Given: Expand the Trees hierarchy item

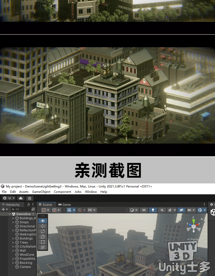Looking at the screenshot, I should (13, 243).
